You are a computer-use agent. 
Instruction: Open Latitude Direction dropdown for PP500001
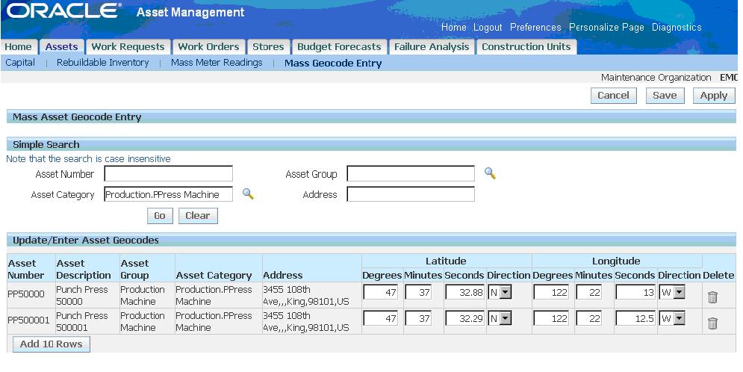pyautogui.click(x=500, y=318)
